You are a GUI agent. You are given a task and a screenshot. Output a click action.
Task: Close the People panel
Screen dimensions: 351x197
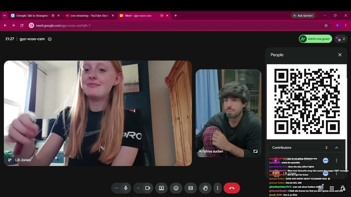point(340,55)
